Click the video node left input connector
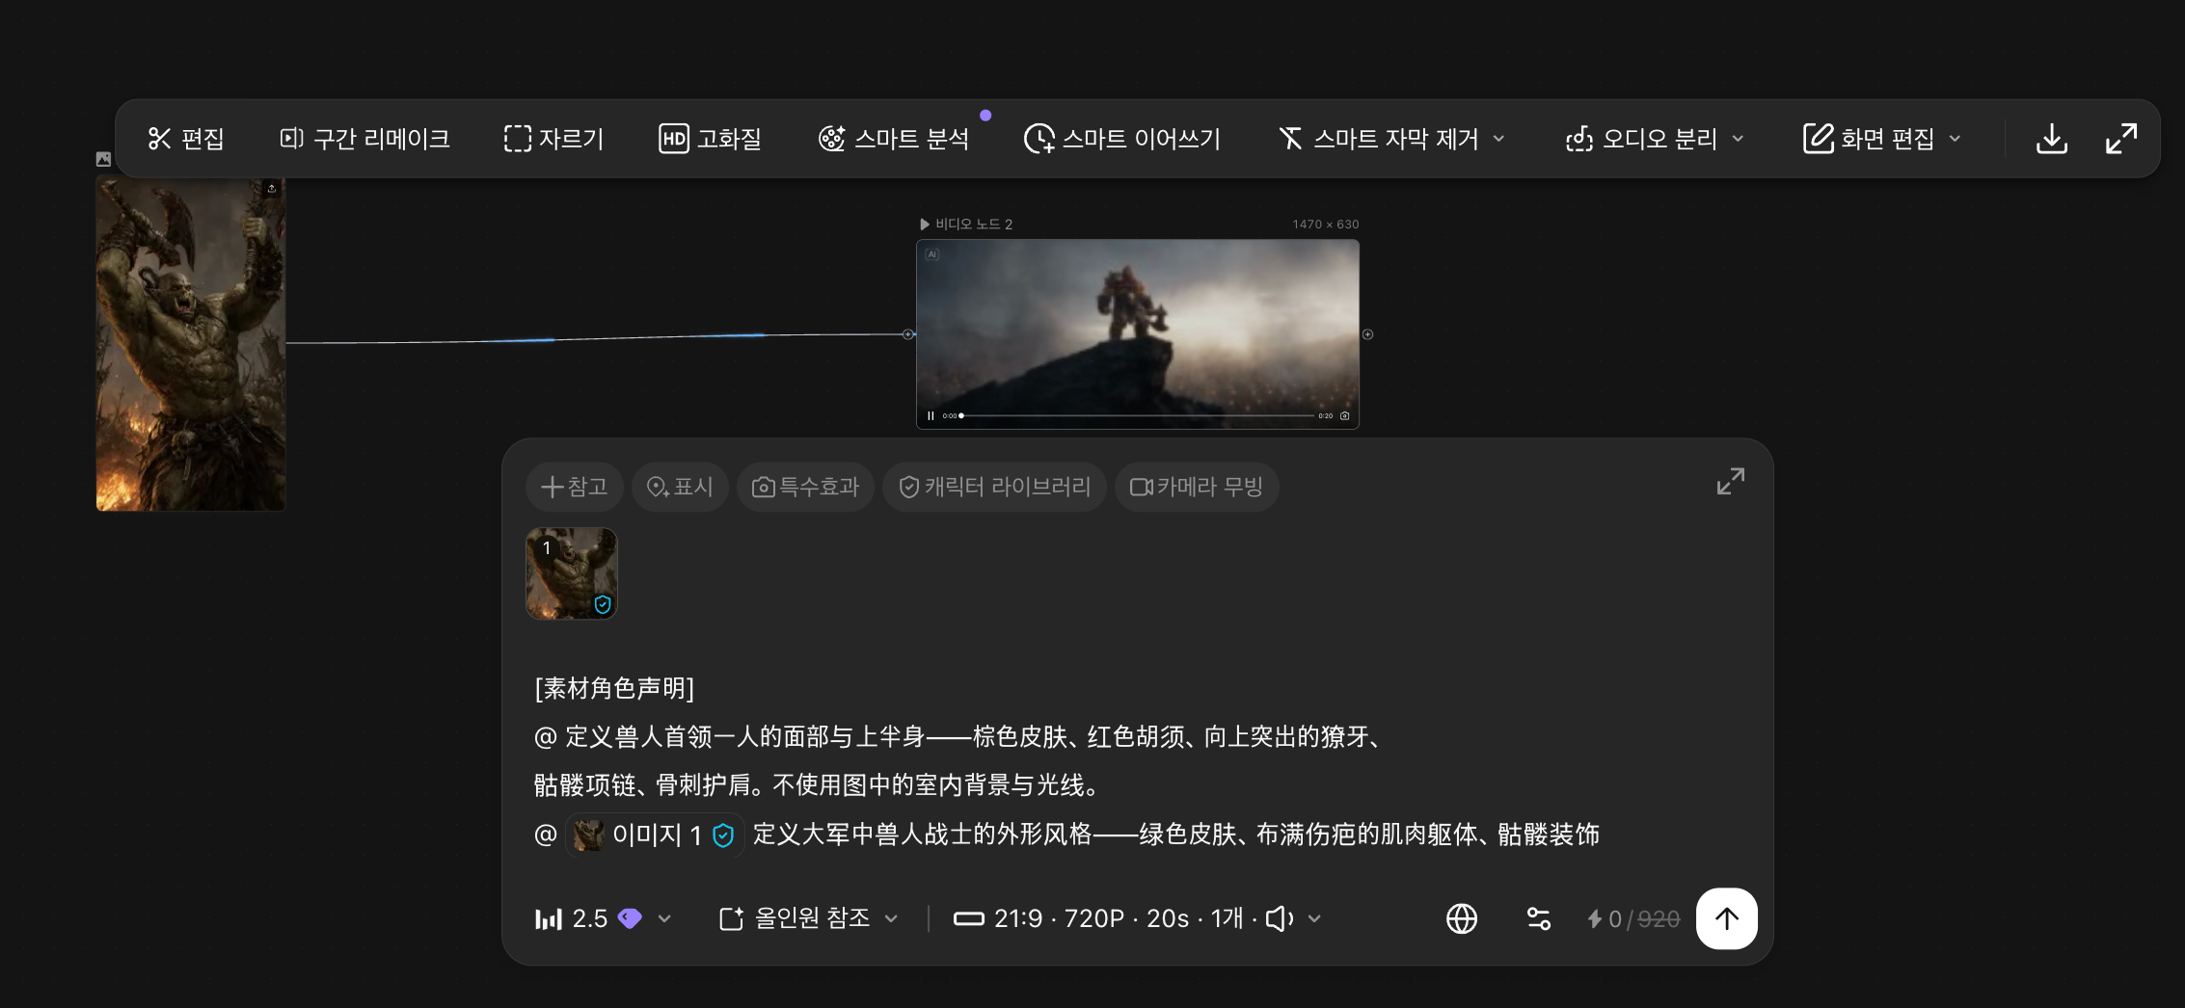Image resolution: width=2185 pixels, height=1008 pixels. [x=908, y=334]
